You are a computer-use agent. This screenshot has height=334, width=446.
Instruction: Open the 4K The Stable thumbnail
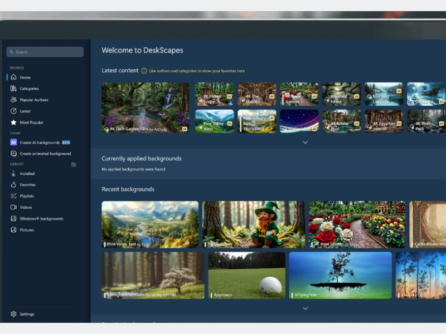tap(257, 94)
